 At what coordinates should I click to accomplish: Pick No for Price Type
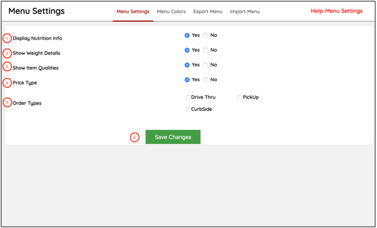[205, 80]
